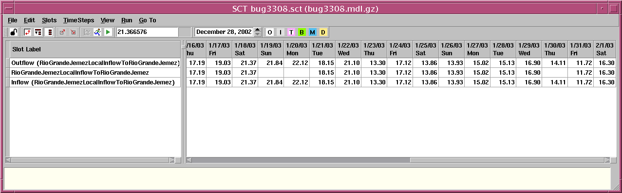This screenshot has width=622, height=193.
Task: Click the red arrow import icon pointing down-right
Action: (x=73, y=32)
